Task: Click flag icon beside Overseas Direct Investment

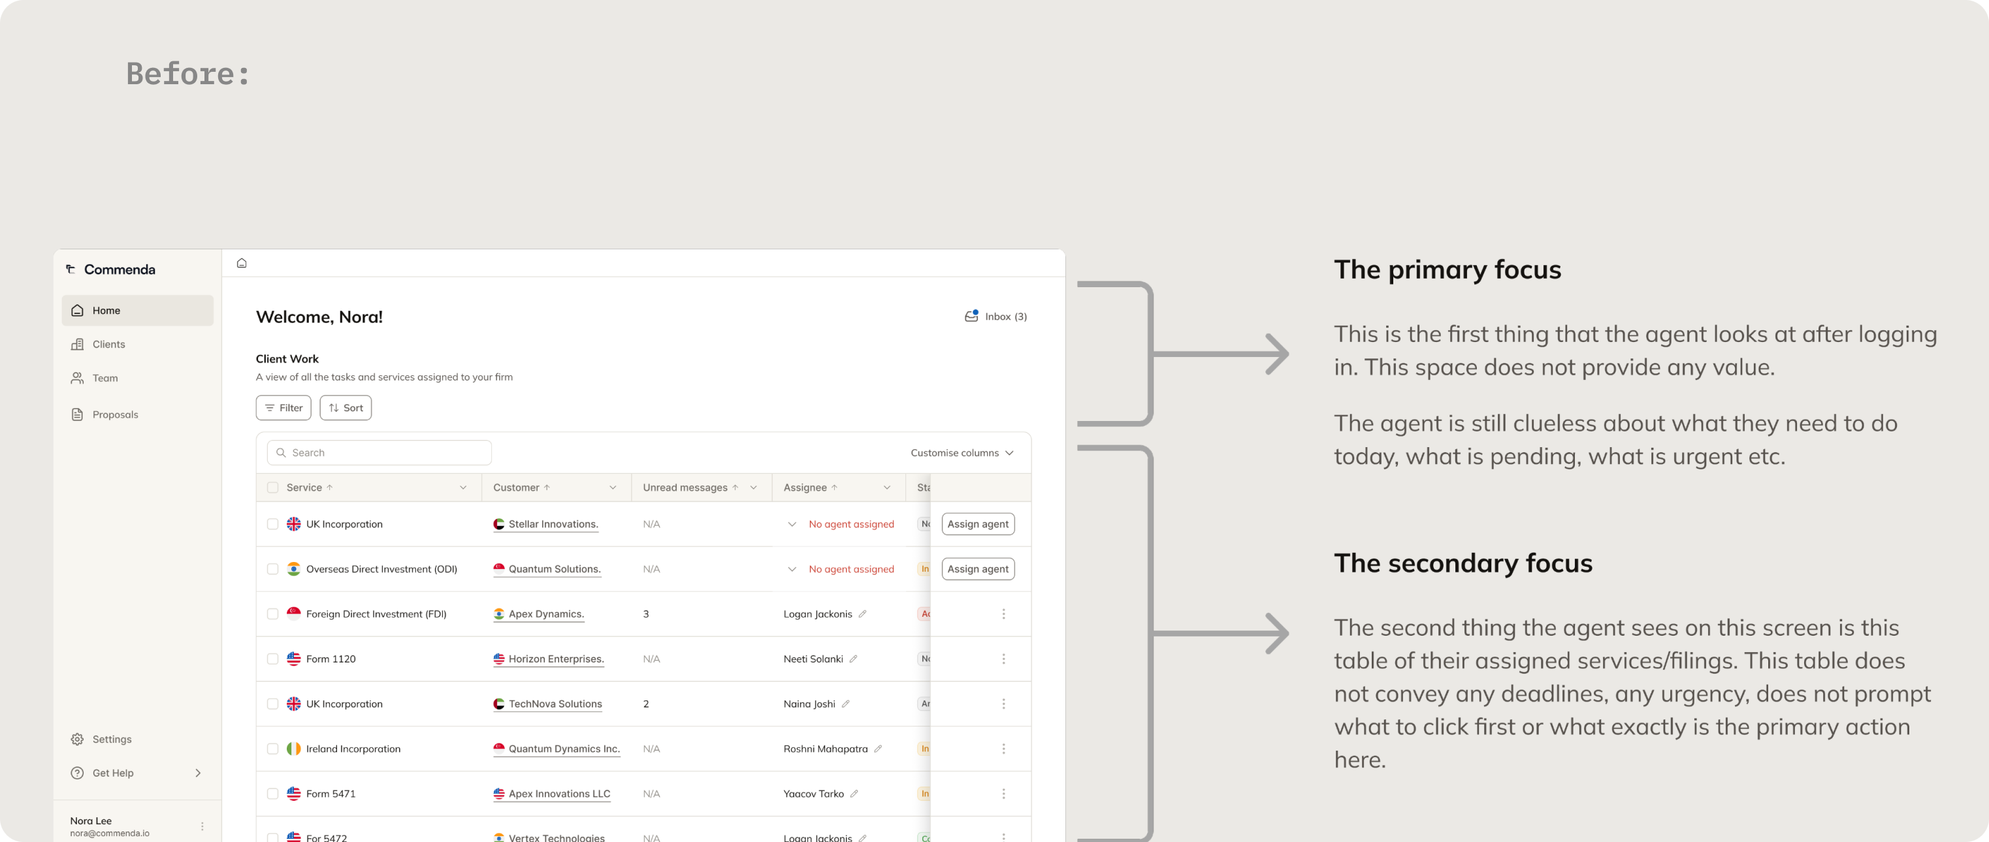Action: (x=293, y=568)
